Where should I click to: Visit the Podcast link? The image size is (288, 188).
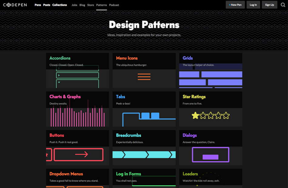click(114, 5)
